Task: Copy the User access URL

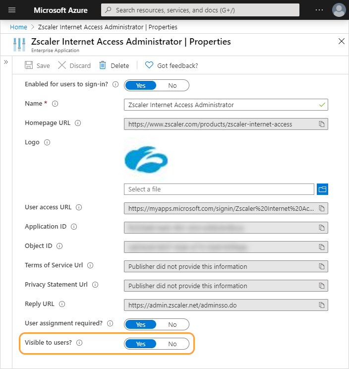Action: 321,208
